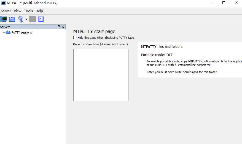This screenshot has height=144, width=242.
Task: Open the dropdown arrow beside the Connect icon
Action: tap(26, 19)
